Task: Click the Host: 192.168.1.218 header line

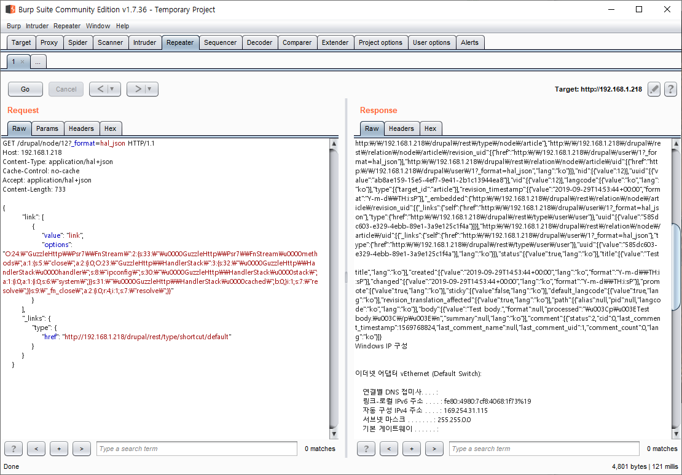Action: click(32, 152)
